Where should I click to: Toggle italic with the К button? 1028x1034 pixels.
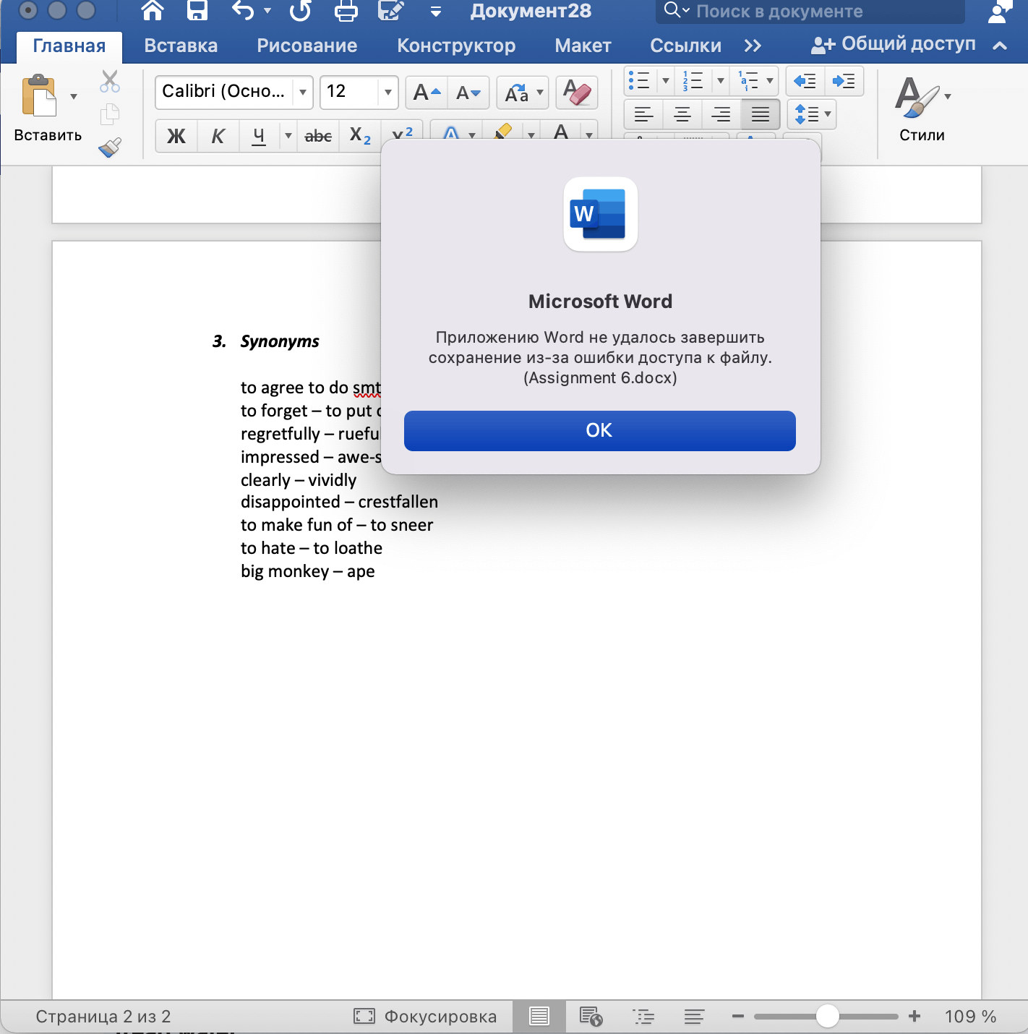coord(218,136)
